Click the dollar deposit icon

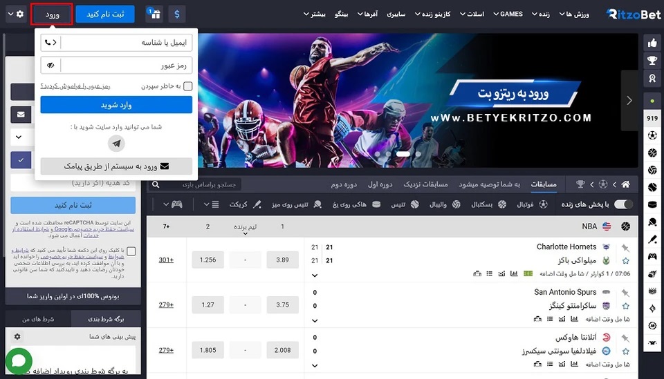coord(176,14)
